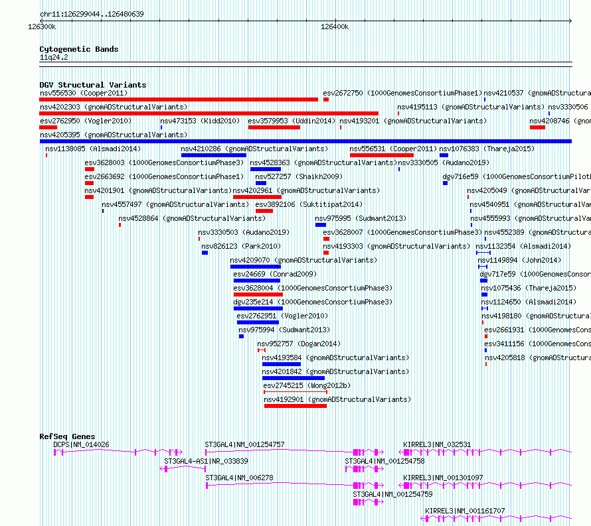Screen dimensions: 591x526
Task: Open nsv3330505 (Audano2019) variant
Action: click(x=444, y=163)
